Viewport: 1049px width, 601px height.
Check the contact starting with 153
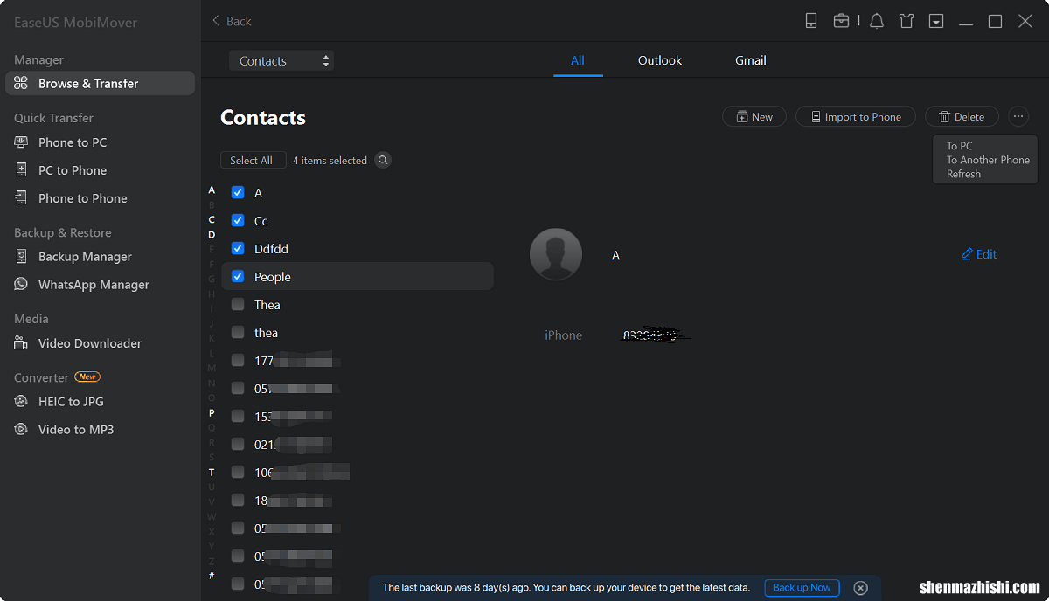coord(238,416)
